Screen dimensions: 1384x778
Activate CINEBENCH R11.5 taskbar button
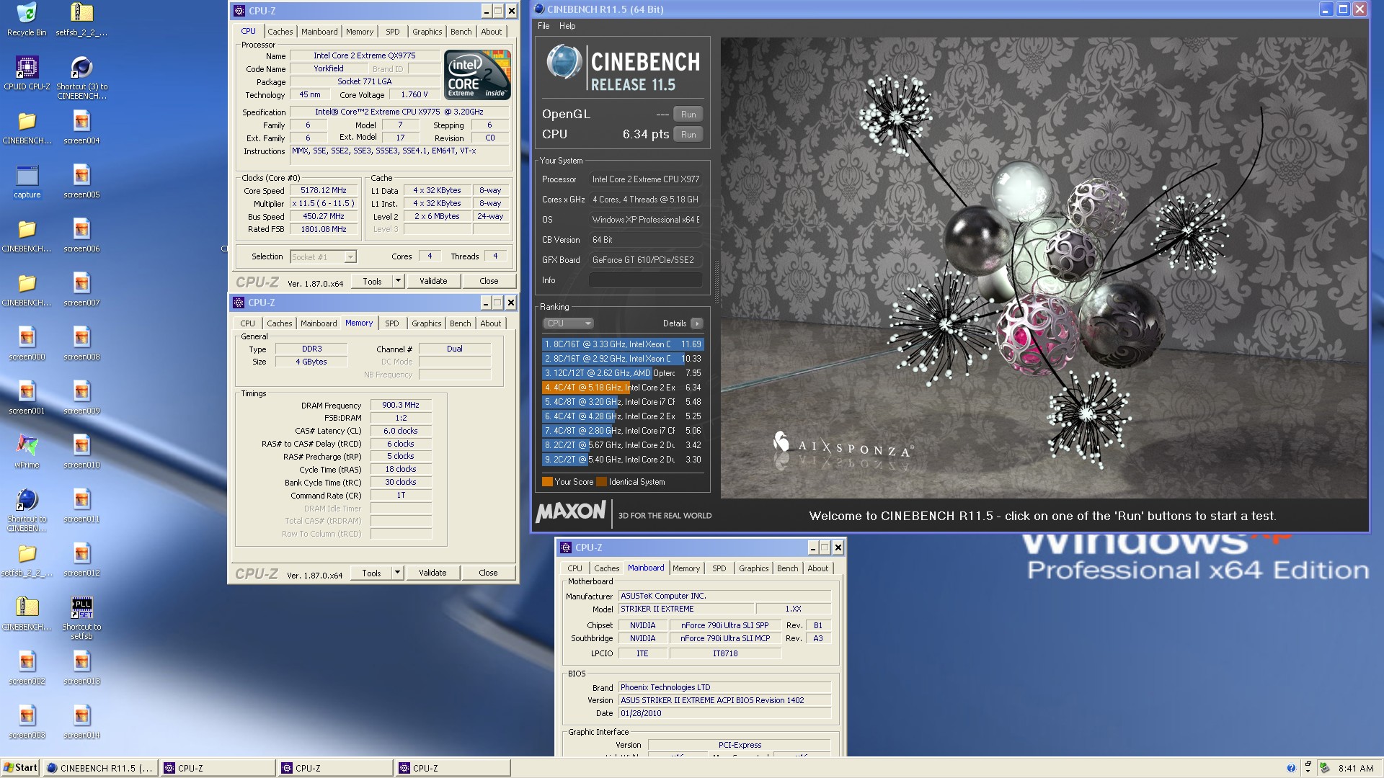coord(99,768)
